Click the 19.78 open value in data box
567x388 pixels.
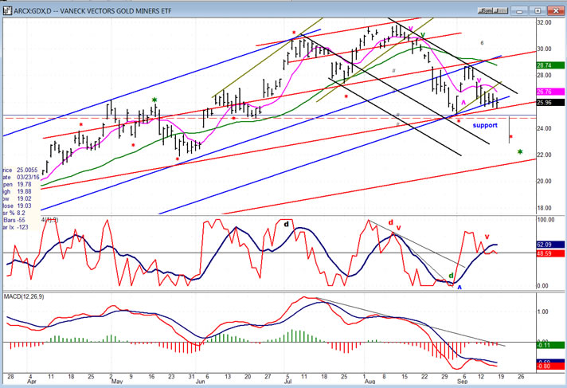coord(24,184)
